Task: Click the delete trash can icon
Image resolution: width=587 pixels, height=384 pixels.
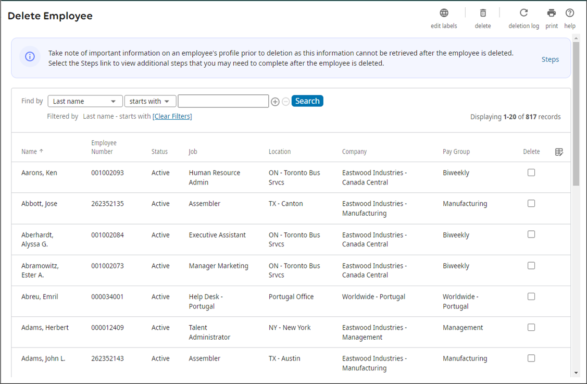Action: click(x=483, y=13)
